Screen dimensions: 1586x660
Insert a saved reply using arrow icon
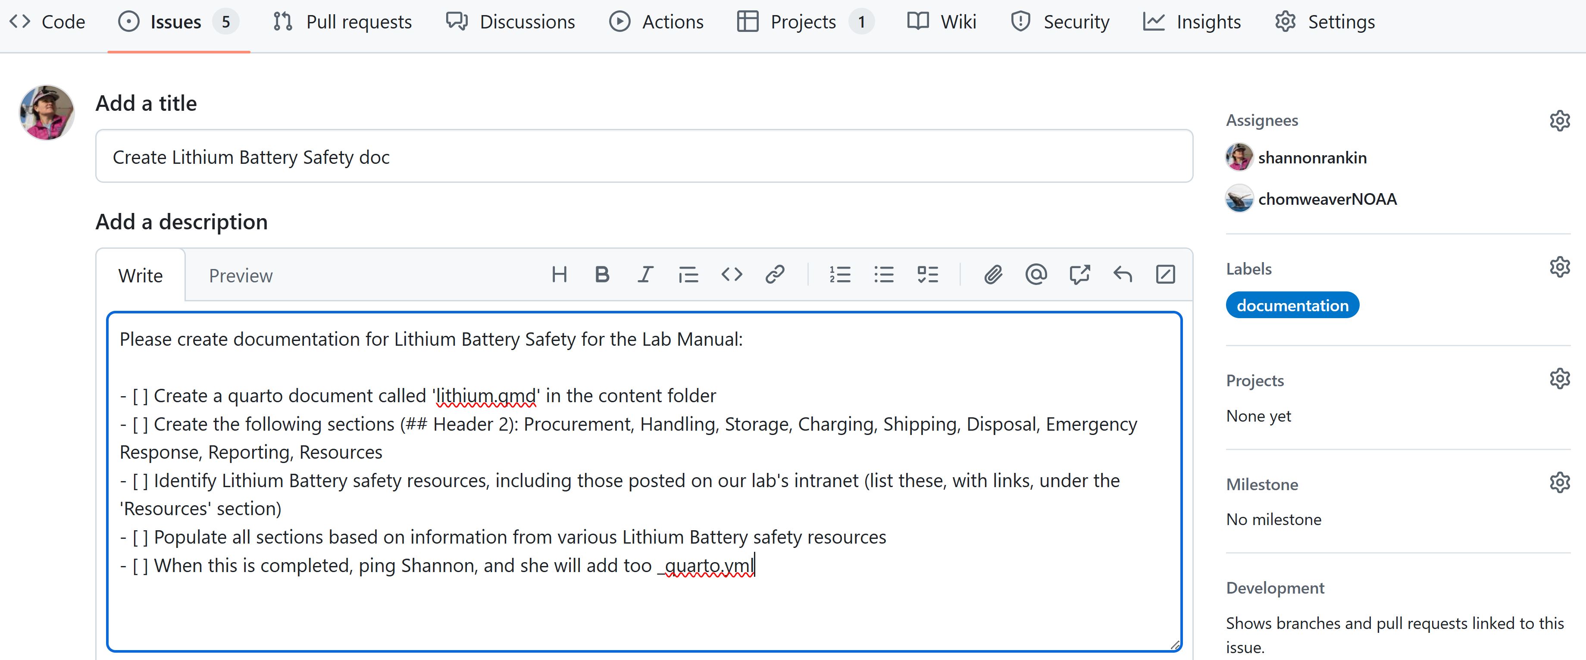tap(1123, 275)
